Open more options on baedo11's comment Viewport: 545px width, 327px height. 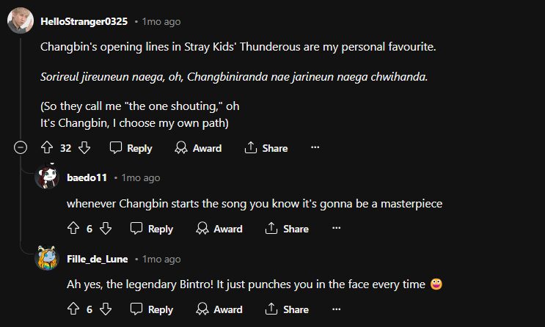click(336, 229)
